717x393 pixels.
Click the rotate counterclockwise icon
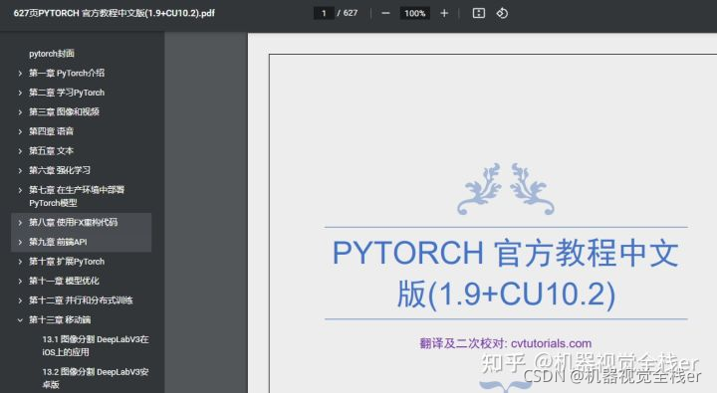click(502, 13)
